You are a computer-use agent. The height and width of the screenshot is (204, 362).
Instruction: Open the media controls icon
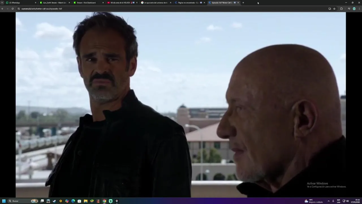(x=349, y=9)
